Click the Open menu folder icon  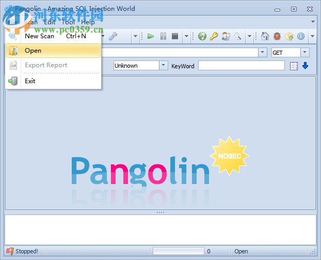pos(13,51)
